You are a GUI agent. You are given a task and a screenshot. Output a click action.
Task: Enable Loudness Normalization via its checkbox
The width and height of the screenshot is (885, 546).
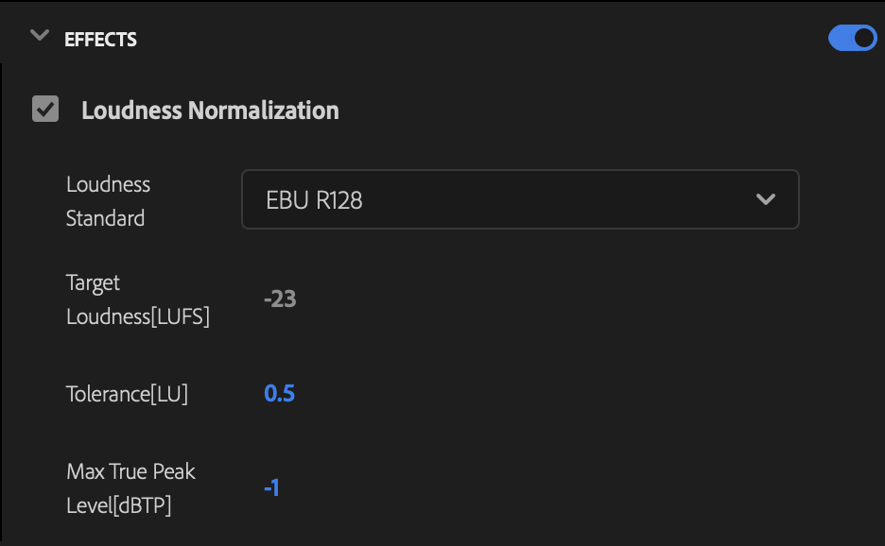(x=44, y=110)
